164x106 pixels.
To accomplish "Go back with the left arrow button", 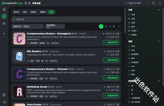I will coord(26,3).
